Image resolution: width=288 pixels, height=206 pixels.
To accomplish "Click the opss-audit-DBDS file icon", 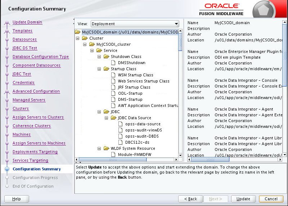I will pyautogui.click(x=121, y=136).
